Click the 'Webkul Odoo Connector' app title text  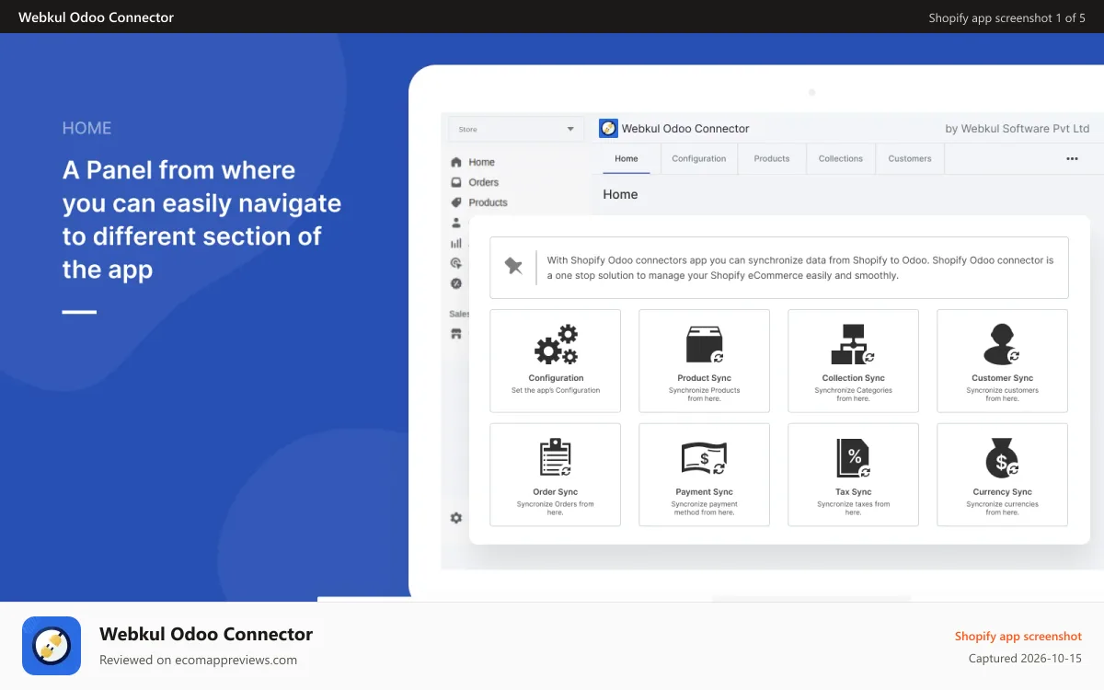[x=685, y=129]
